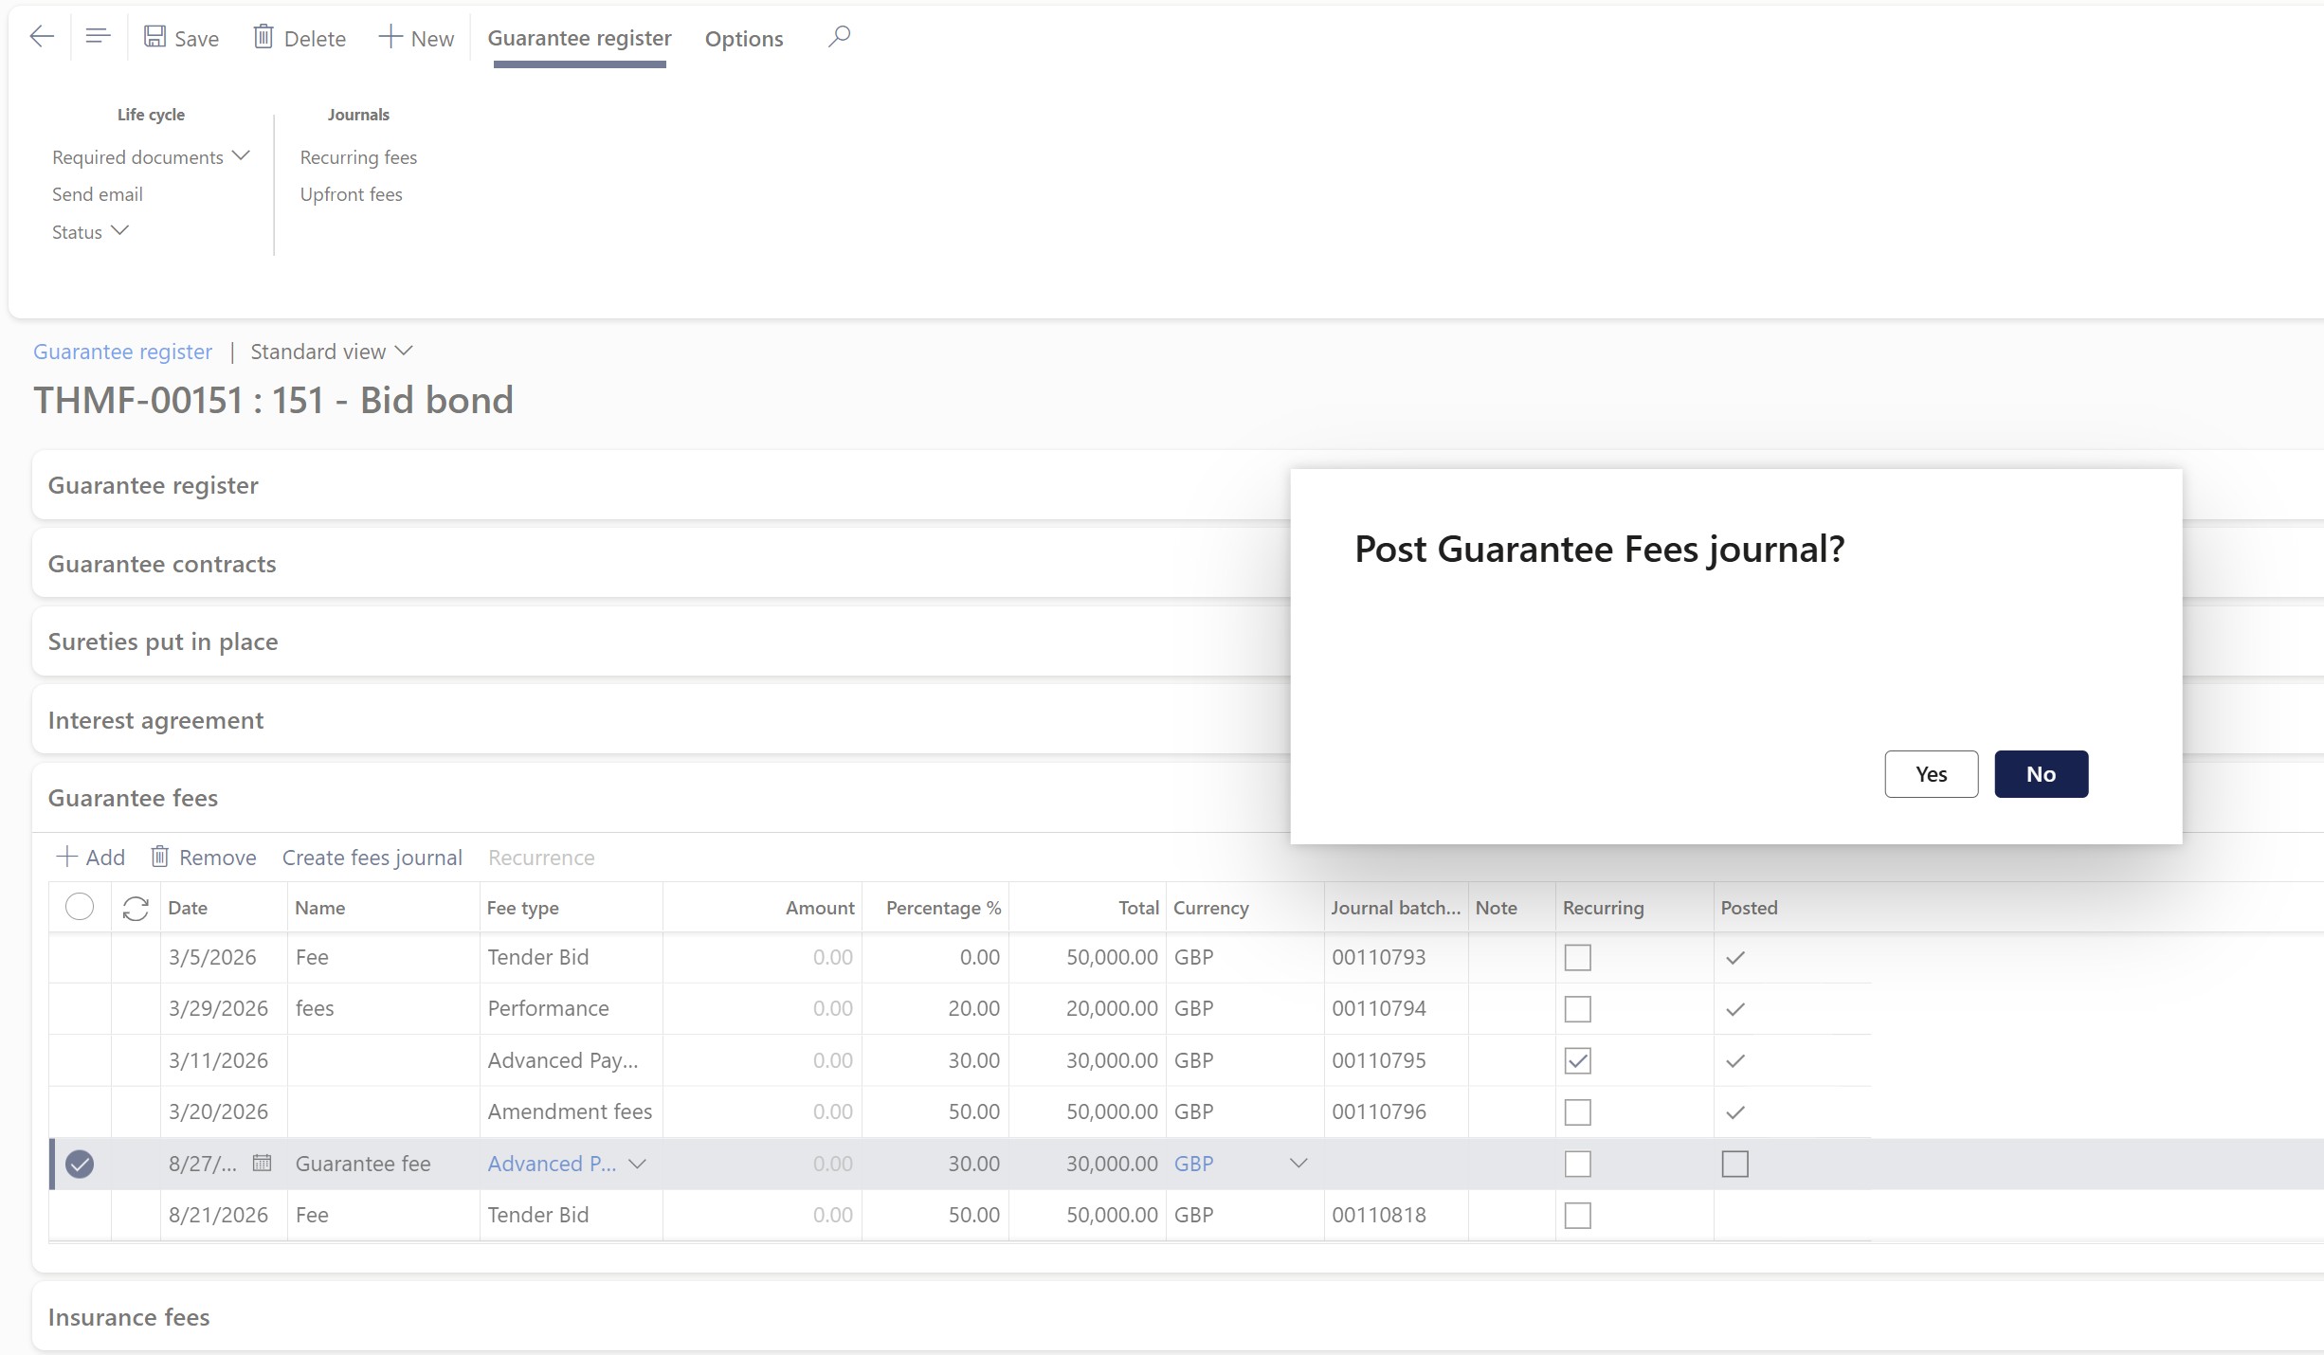Toggle Recurring checkbox for journal 00110818
This screenshot has width=2324, height=1355.
pyautogui.click(x=1578, y=1216)
